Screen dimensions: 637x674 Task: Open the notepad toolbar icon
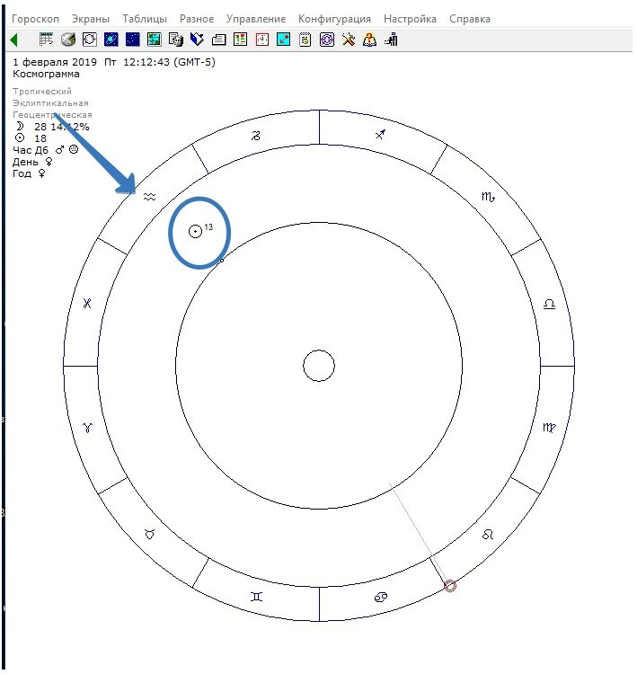click(x=305, y=40)
